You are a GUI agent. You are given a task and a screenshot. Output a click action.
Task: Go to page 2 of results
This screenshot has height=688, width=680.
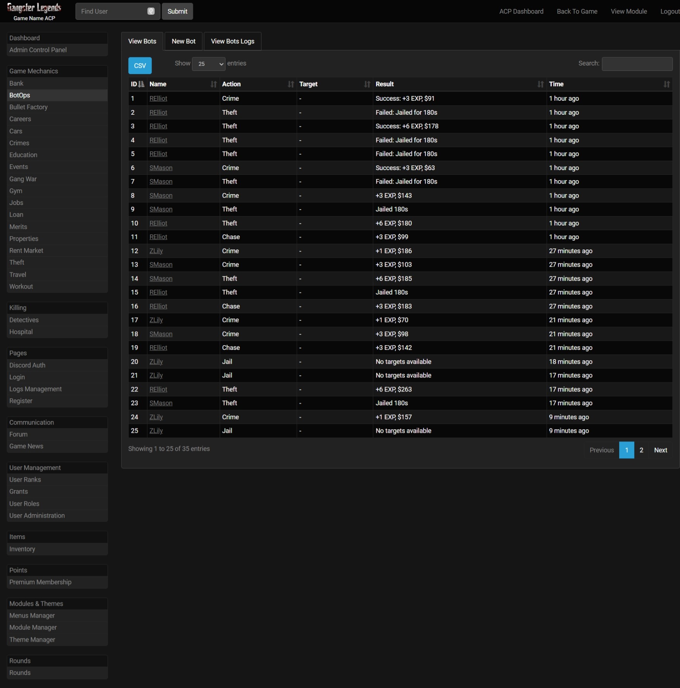coord(641,450)
